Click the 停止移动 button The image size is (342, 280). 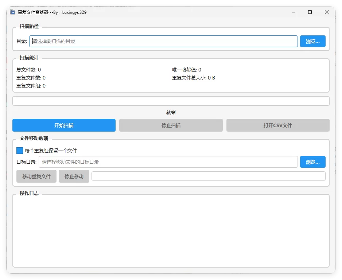[x=74, y=176]
